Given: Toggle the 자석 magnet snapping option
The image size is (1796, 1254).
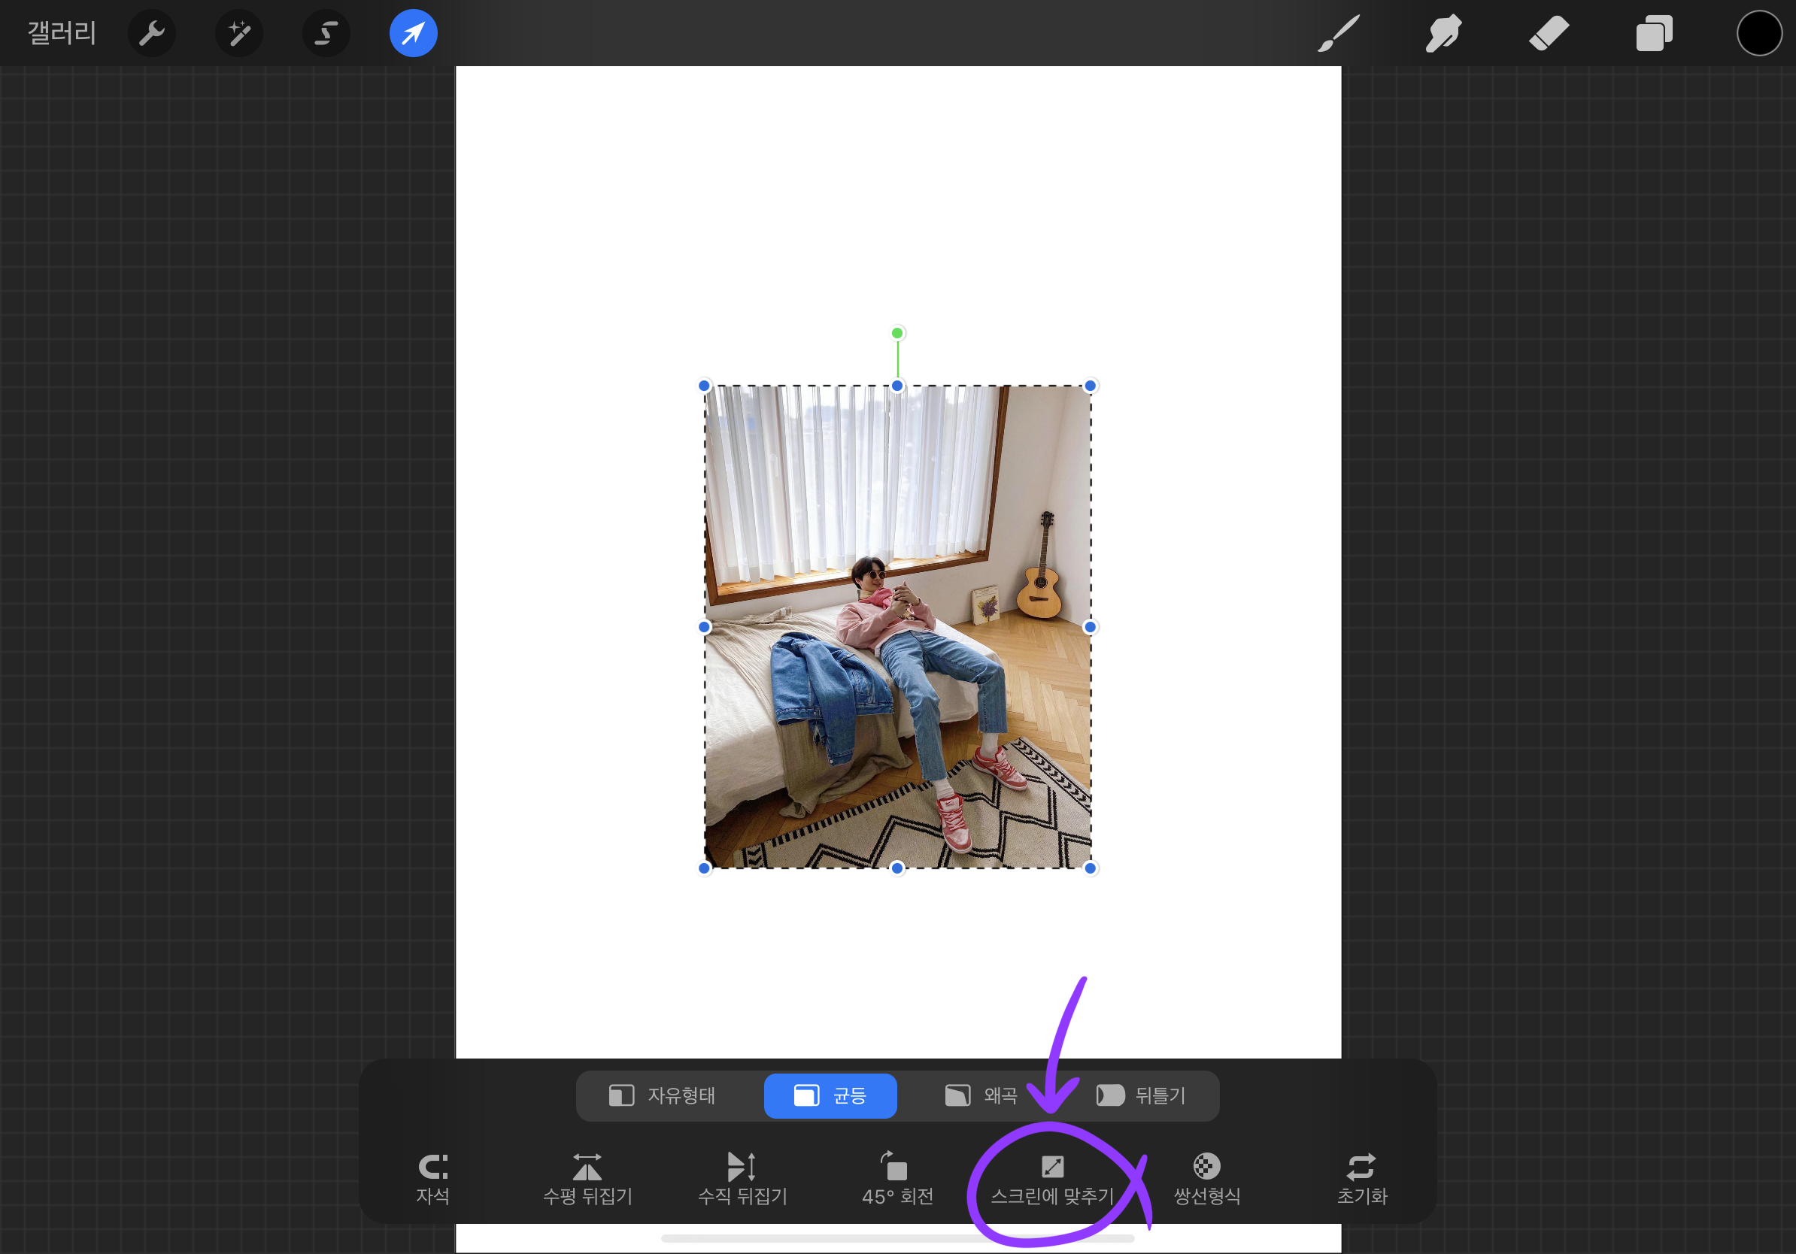Looking at the screenshot, I should coord(432,1179).
